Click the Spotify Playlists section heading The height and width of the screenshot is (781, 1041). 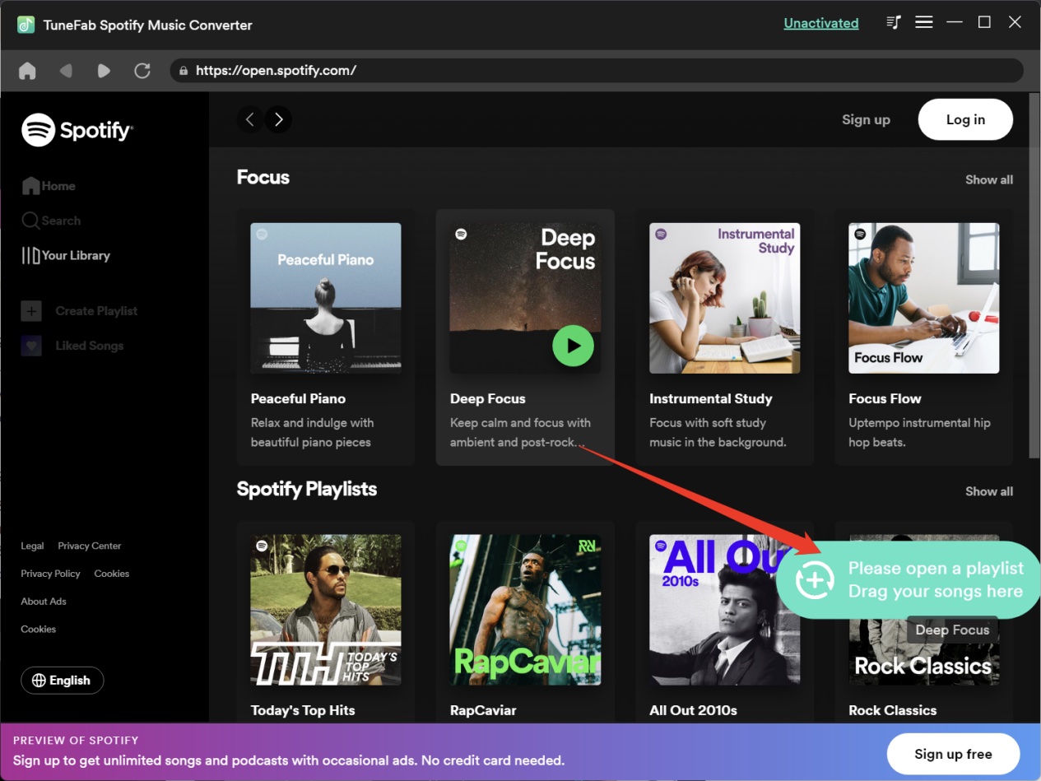(307, 489)
